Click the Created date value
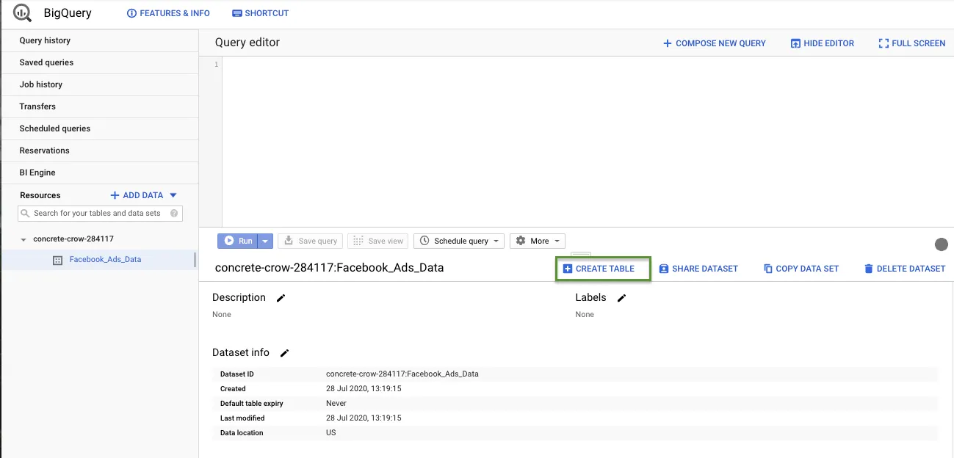Screen dimensions: 954x458 coord(364,388)
